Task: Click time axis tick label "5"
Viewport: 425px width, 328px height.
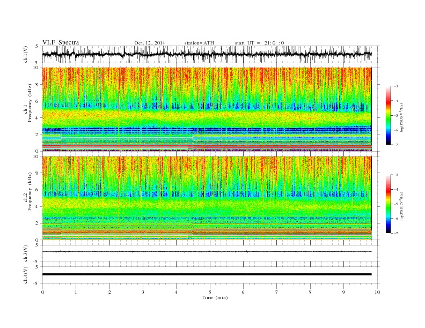Action: [x=210, y=292]
